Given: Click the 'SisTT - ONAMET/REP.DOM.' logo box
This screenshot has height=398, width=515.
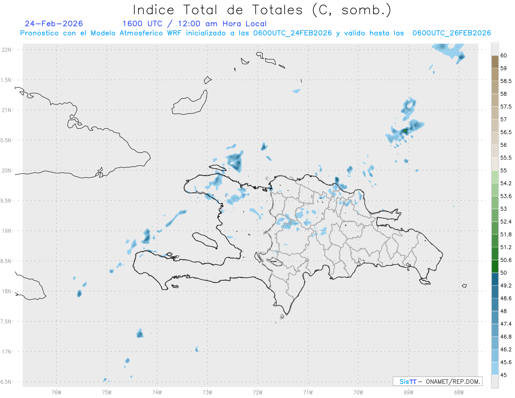Looking at the screenshot, I should (437, 381).
